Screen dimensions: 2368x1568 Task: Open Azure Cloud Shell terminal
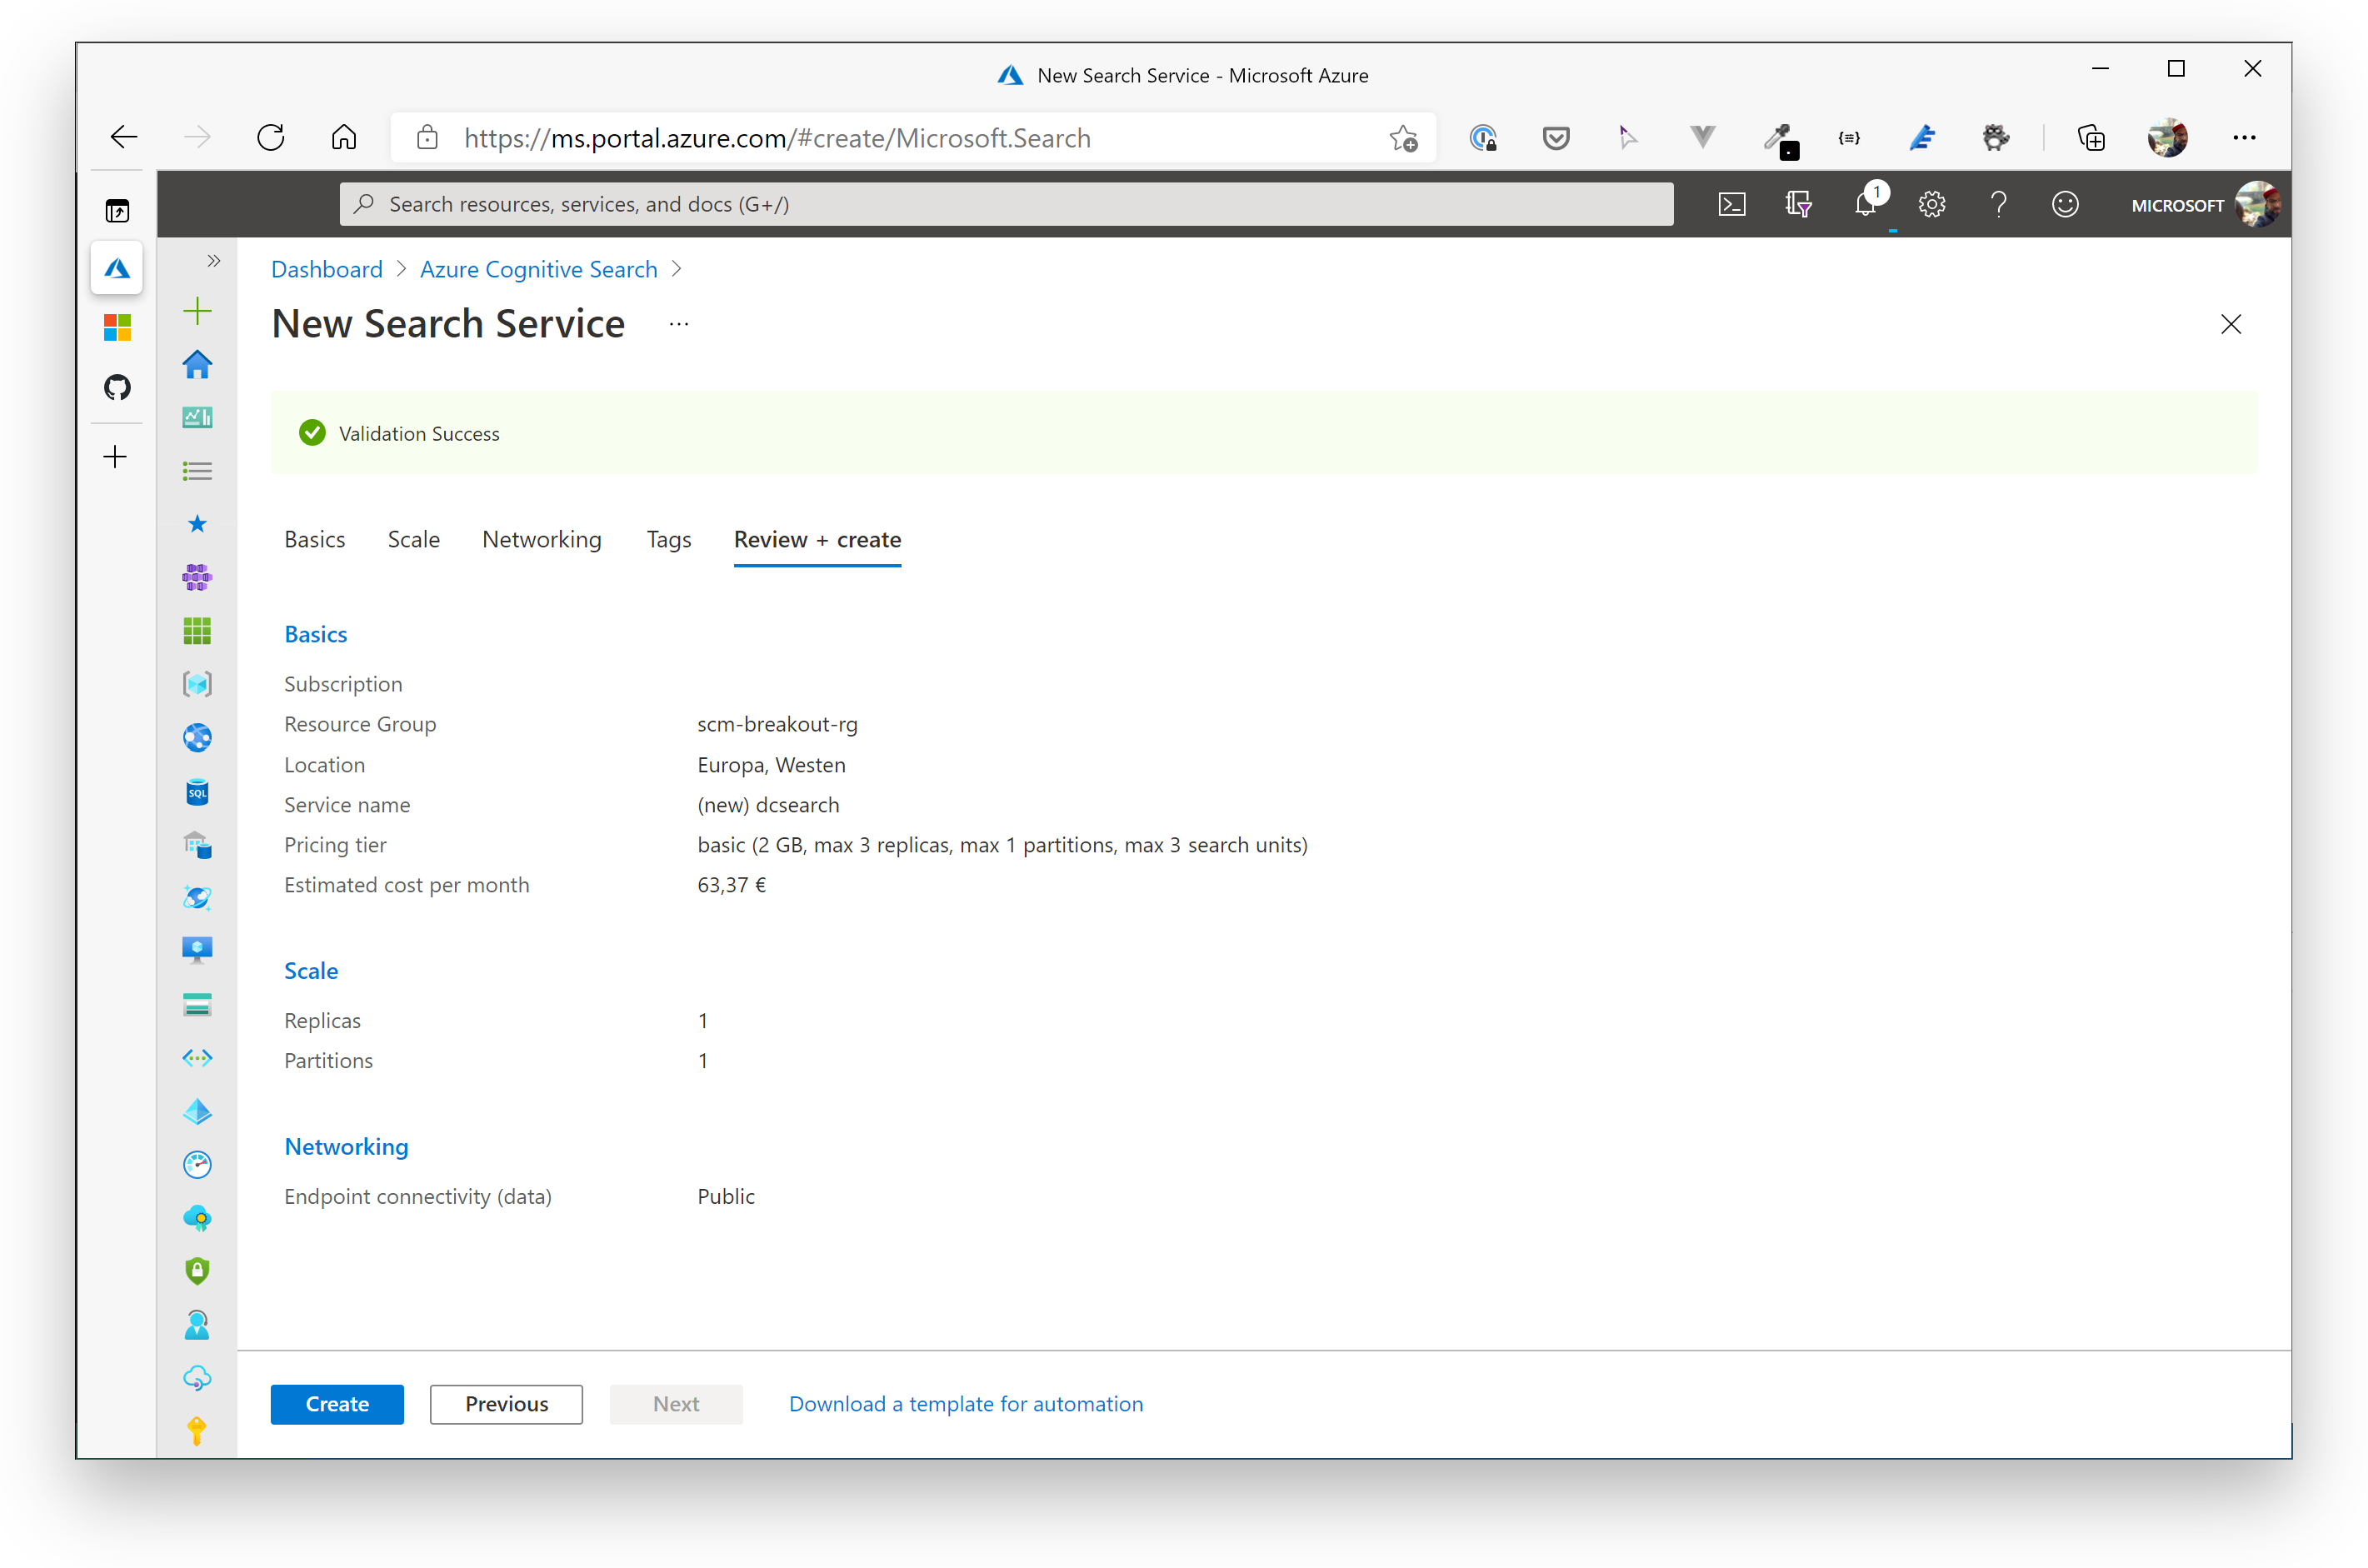pos(1733,203)
